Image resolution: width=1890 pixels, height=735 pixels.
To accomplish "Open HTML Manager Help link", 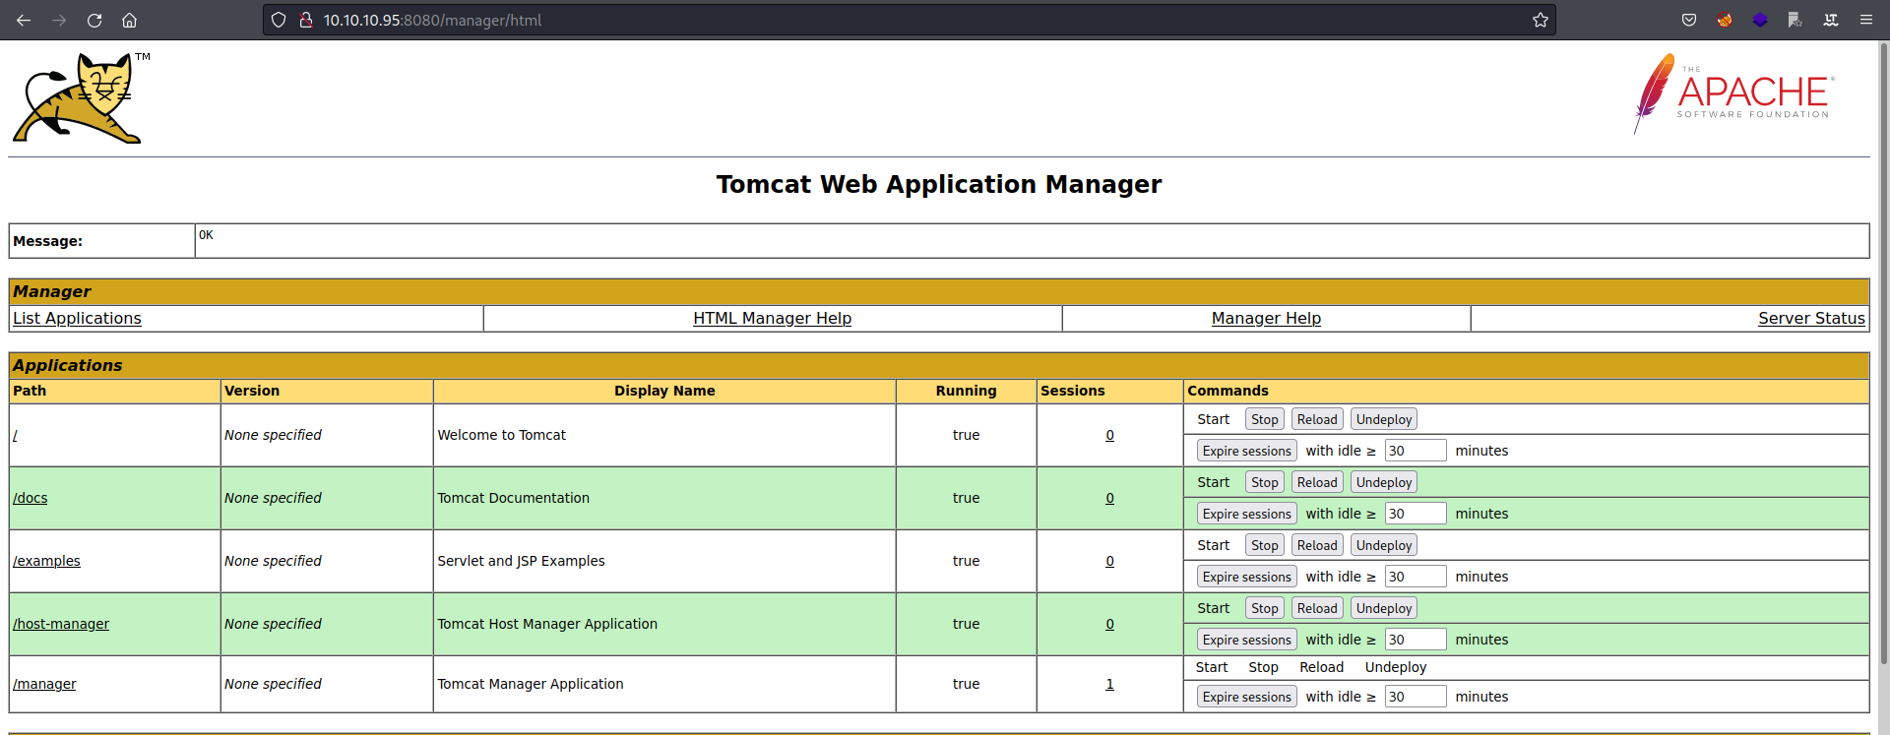I will tap(772, 318).
